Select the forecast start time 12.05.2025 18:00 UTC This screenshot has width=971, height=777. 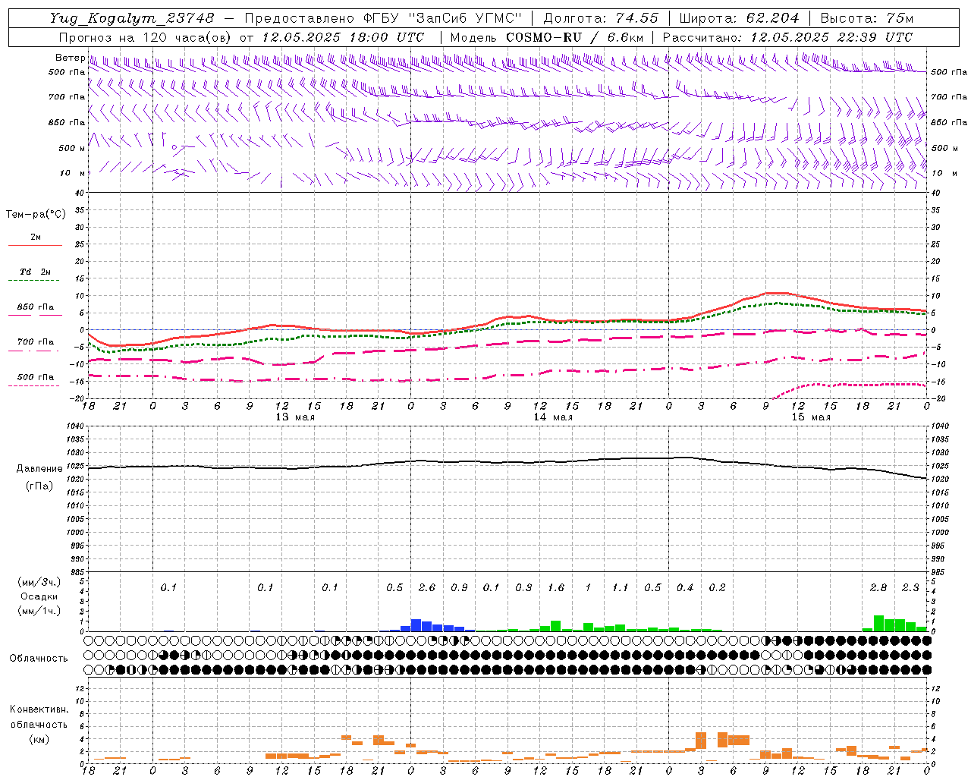pyautogui.click(x=343, y=37)
